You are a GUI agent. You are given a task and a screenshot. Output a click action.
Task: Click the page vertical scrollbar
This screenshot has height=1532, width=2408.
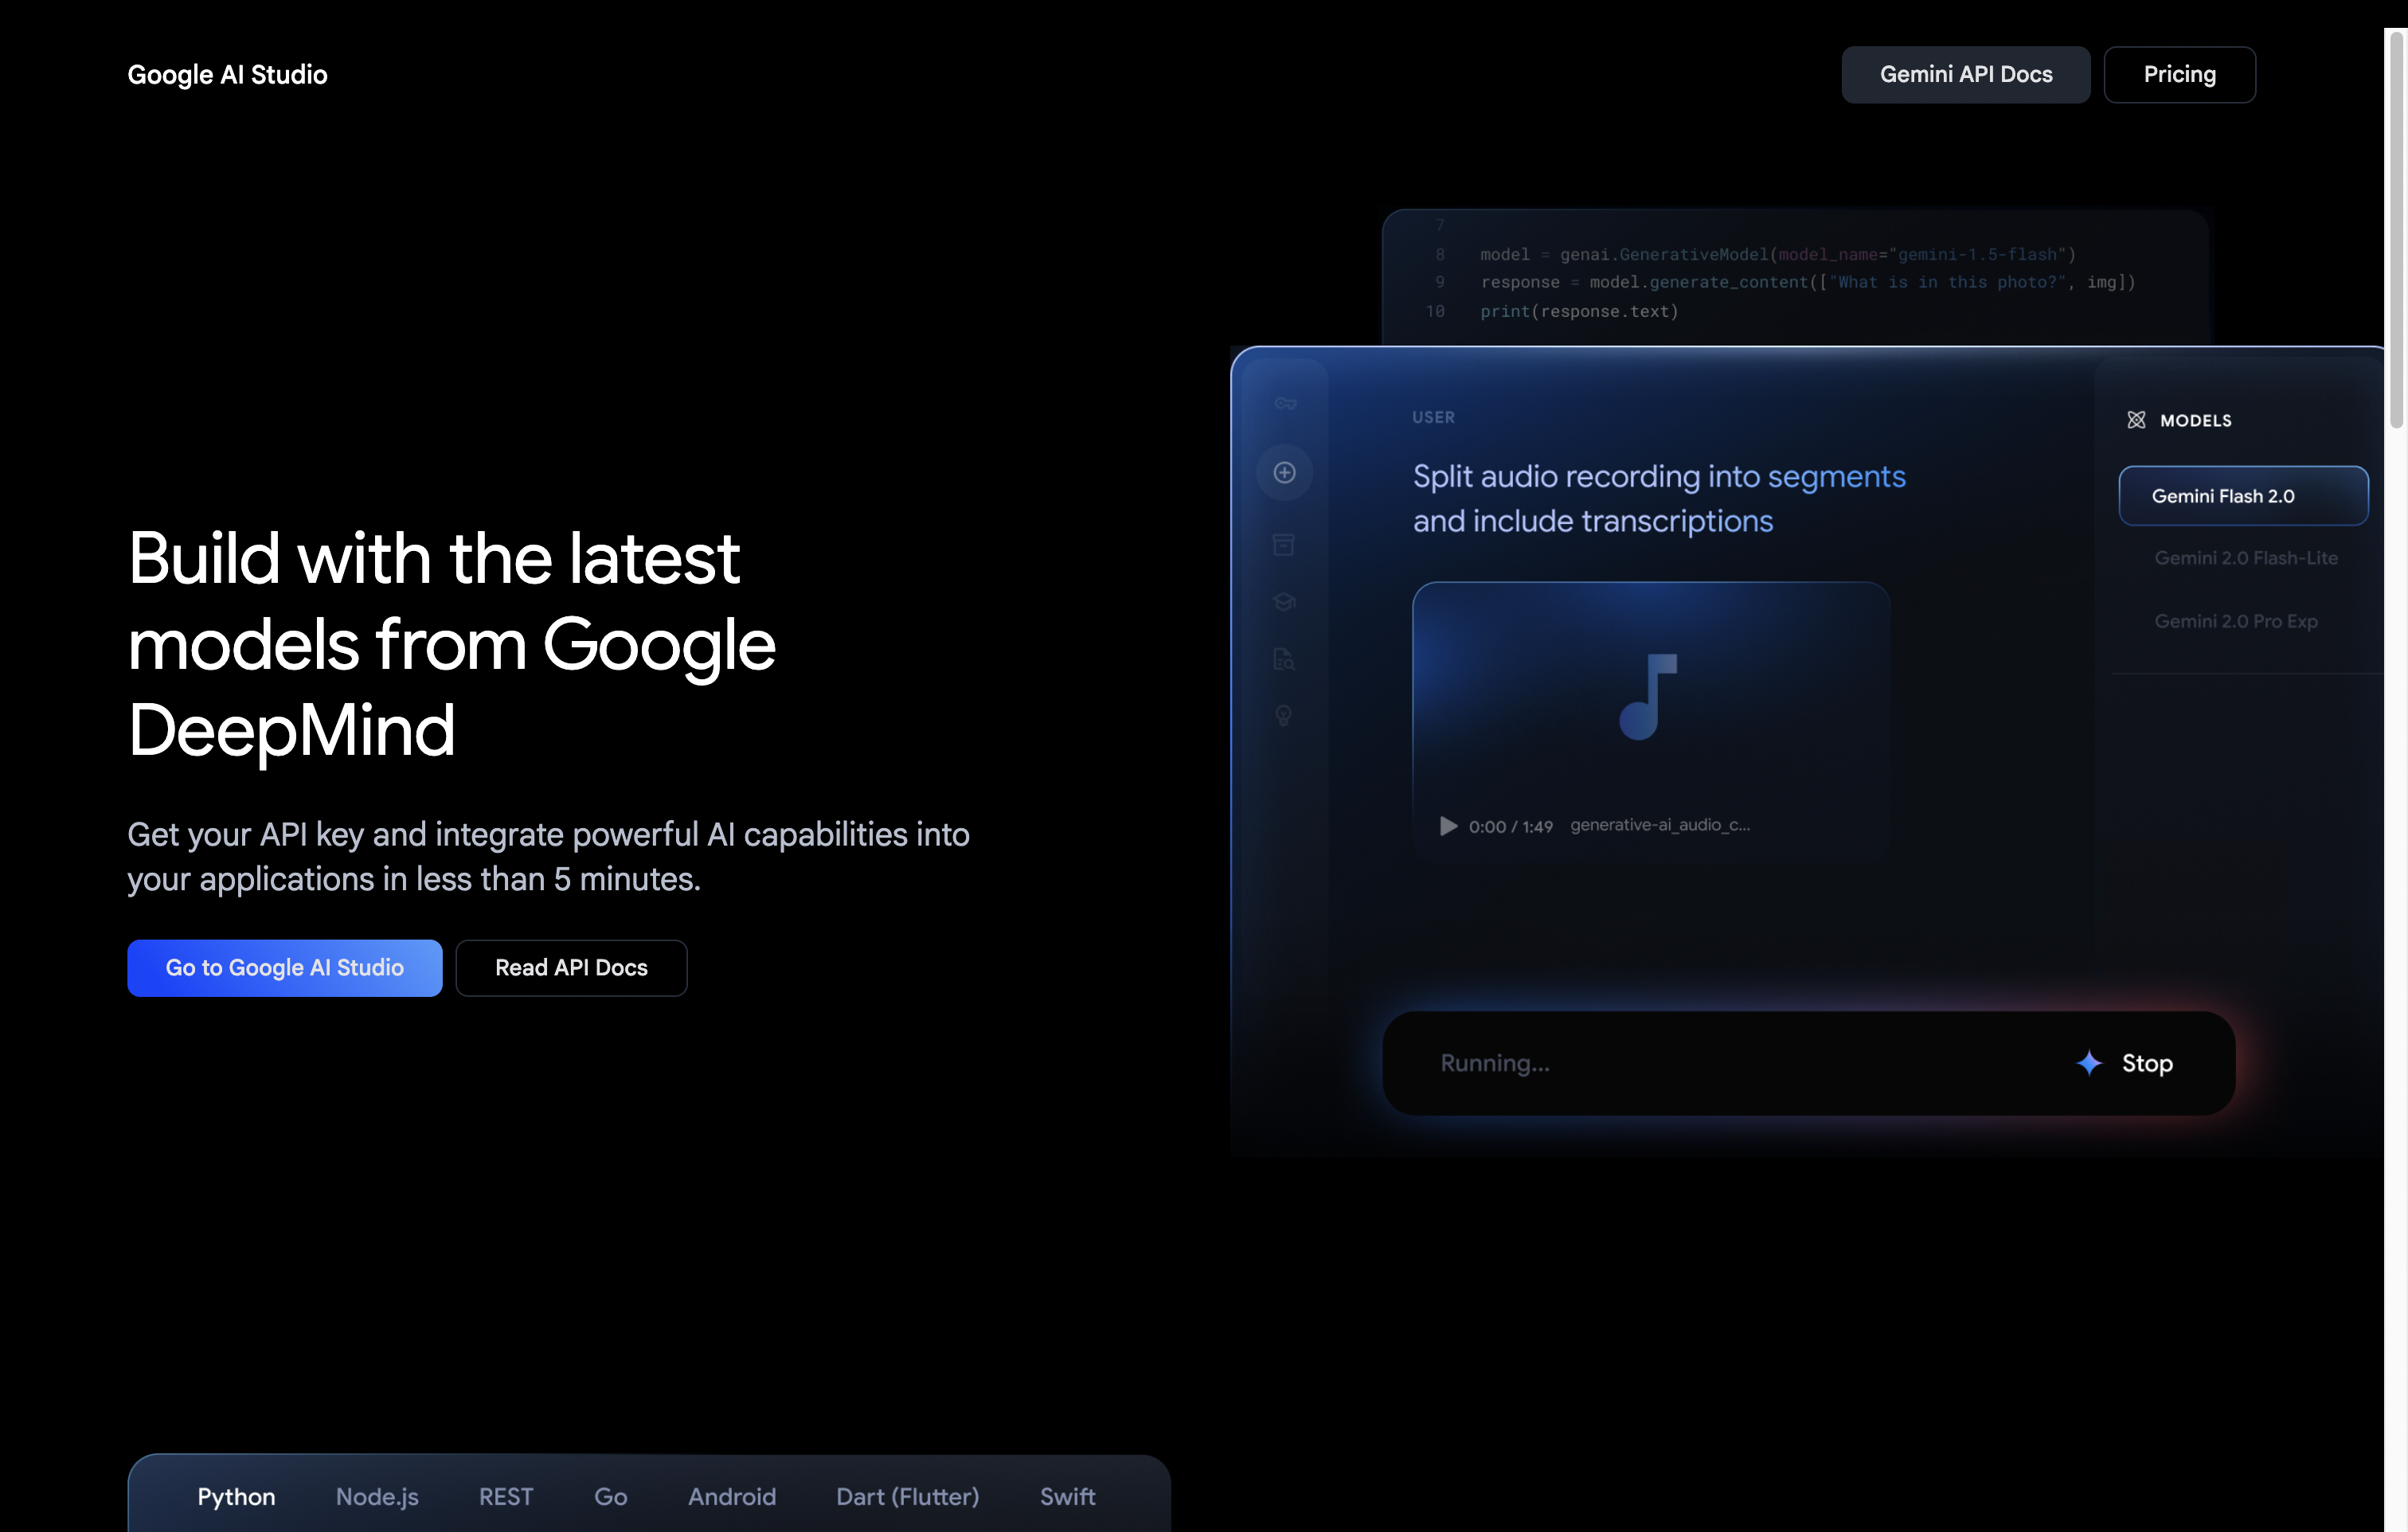pos(2396,230)
